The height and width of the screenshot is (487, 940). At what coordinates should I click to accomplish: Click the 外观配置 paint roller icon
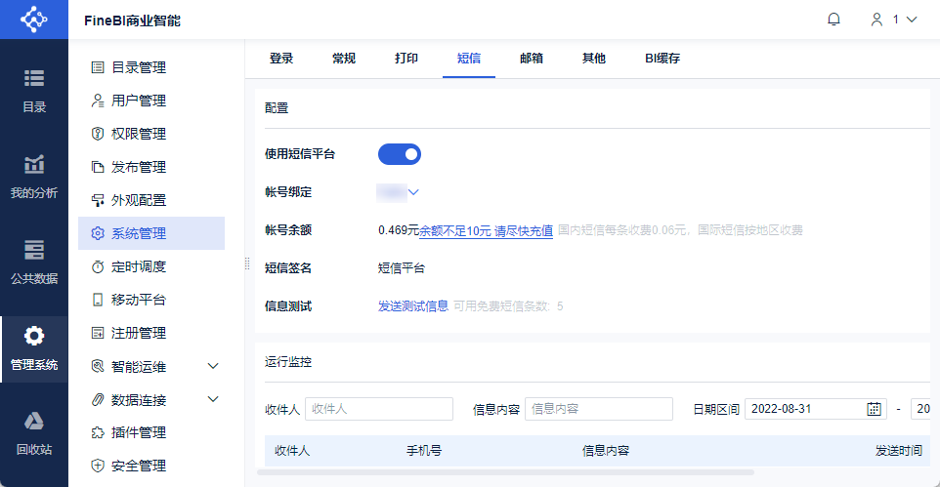(98, 200)
